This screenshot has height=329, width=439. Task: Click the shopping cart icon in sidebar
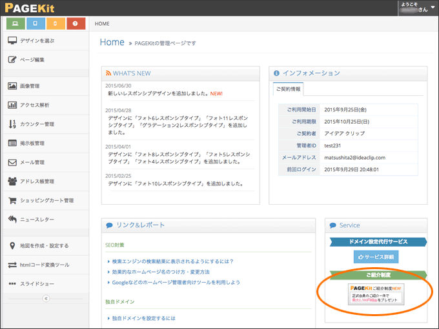pyautogui.click(x=12, y=200)
